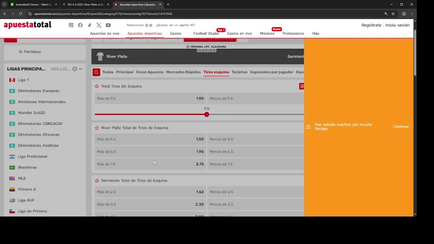The width and height of the screenshot is (434, 244).
Task: Bet on River Plate Más de 5.5 at 1.50
Action: pyautogui.click(x=150, y=139)
